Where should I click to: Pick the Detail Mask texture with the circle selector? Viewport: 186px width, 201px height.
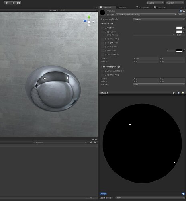(106, 55)
